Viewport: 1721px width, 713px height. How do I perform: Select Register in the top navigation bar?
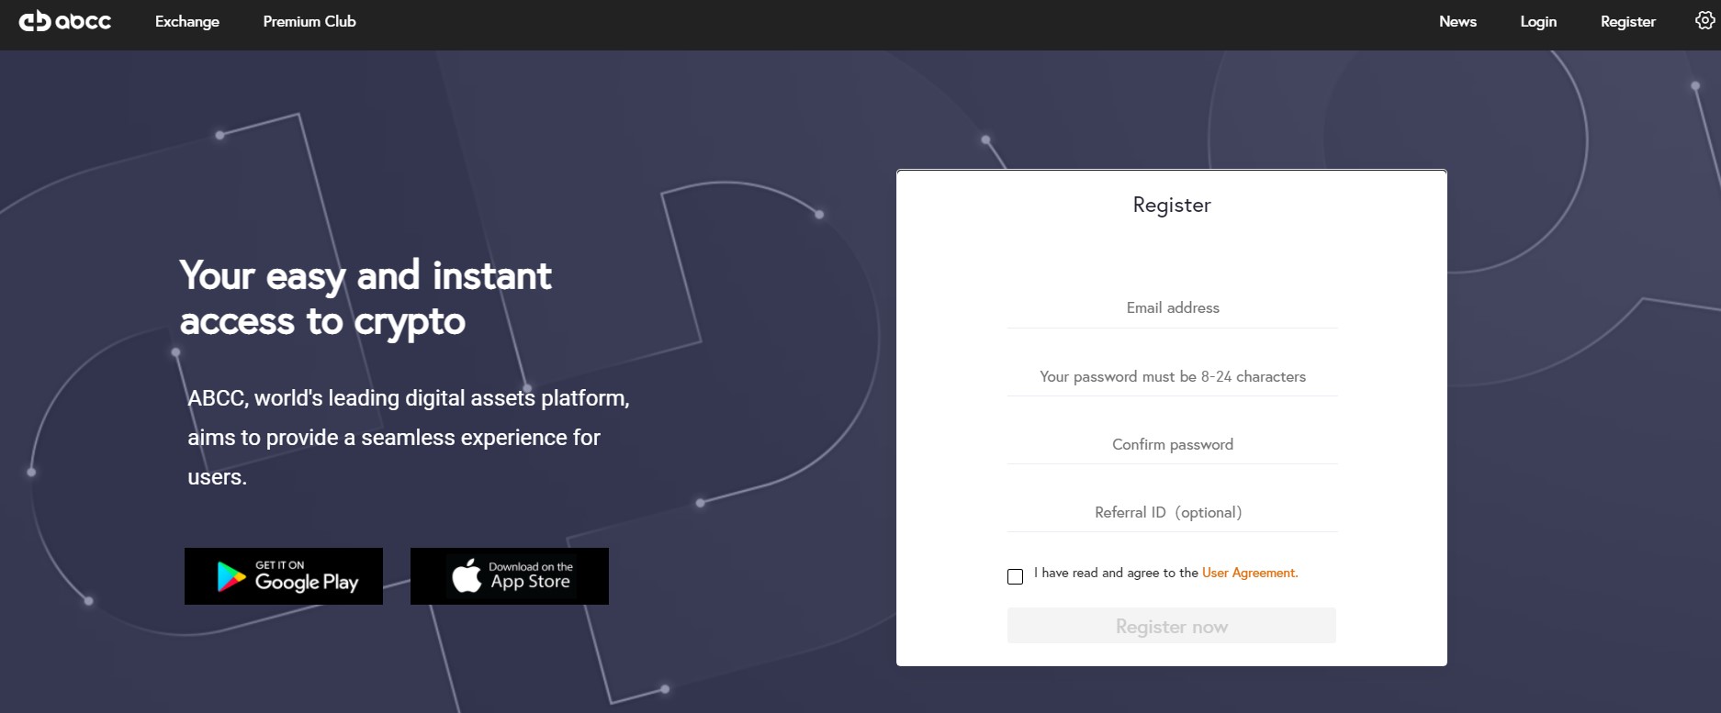[1627, 21]
